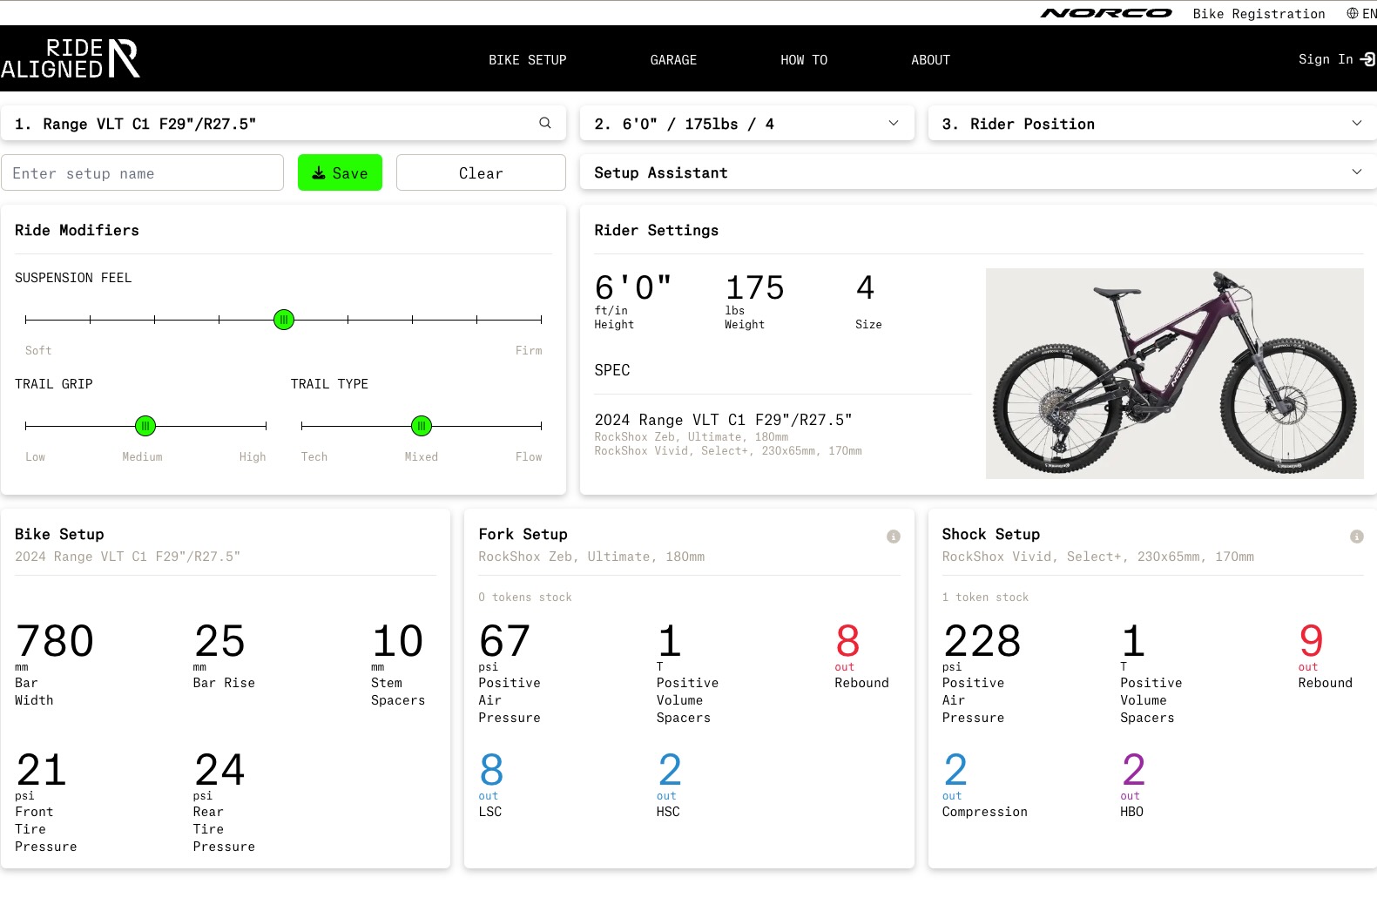Click the search magnifier in bike field
Image resolution: width=1377 pixels, height=918 pixels.
[x=545, y=123]
